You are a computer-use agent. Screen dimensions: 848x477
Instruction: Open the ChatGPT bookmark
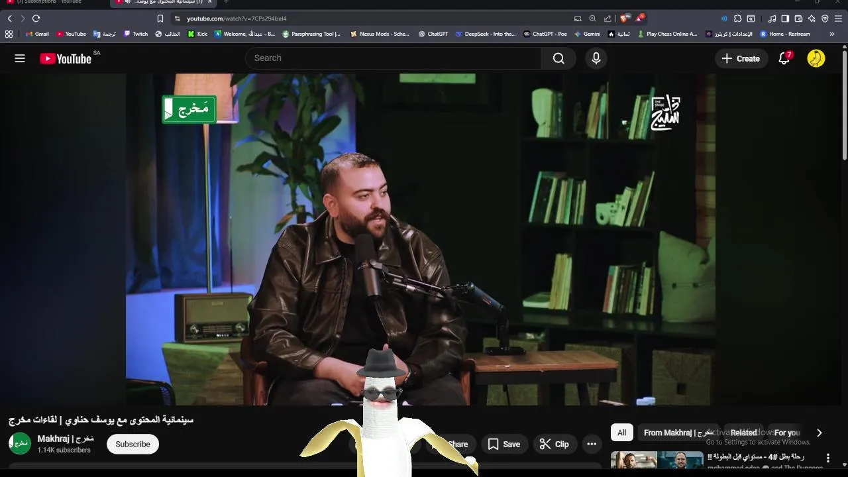point(433,34)
